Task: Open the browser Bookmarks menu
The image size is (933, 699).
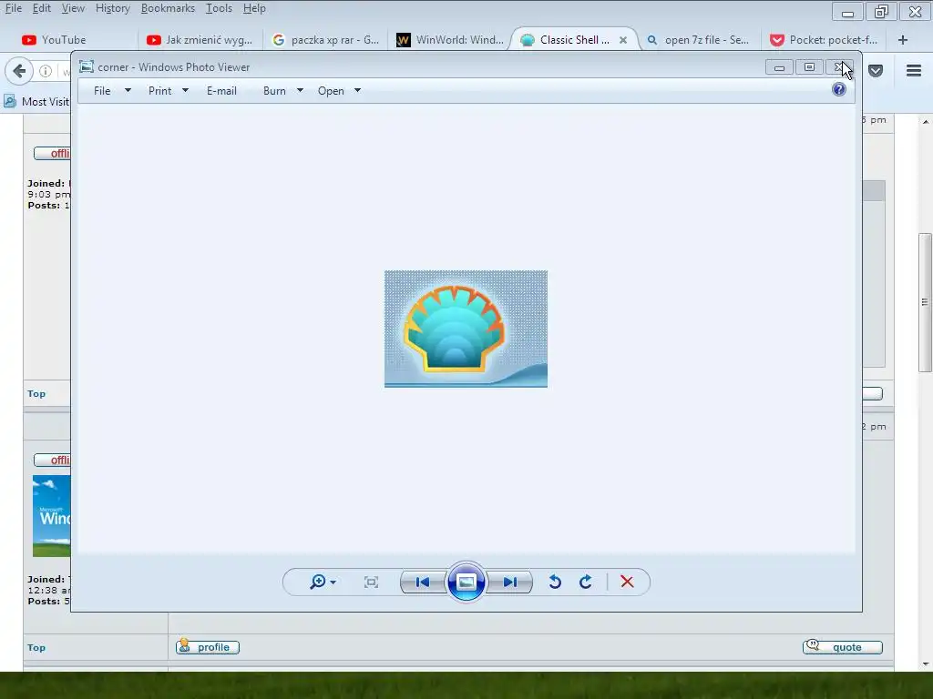Action: tap(168, 8)
